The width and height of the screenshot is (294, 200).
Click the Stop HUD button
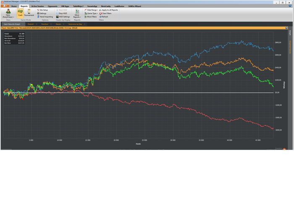[62, 13]
